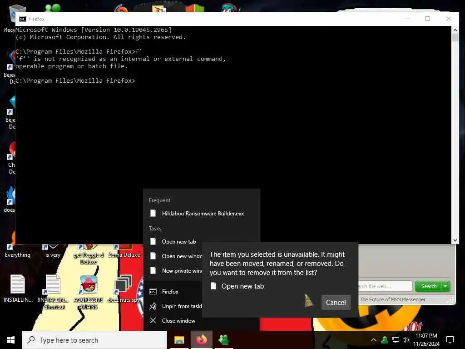Select the get Peggle d Deluxe shortcut

[x=89, y=254]
